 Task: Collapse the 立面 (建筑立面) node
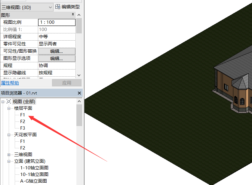9,161
